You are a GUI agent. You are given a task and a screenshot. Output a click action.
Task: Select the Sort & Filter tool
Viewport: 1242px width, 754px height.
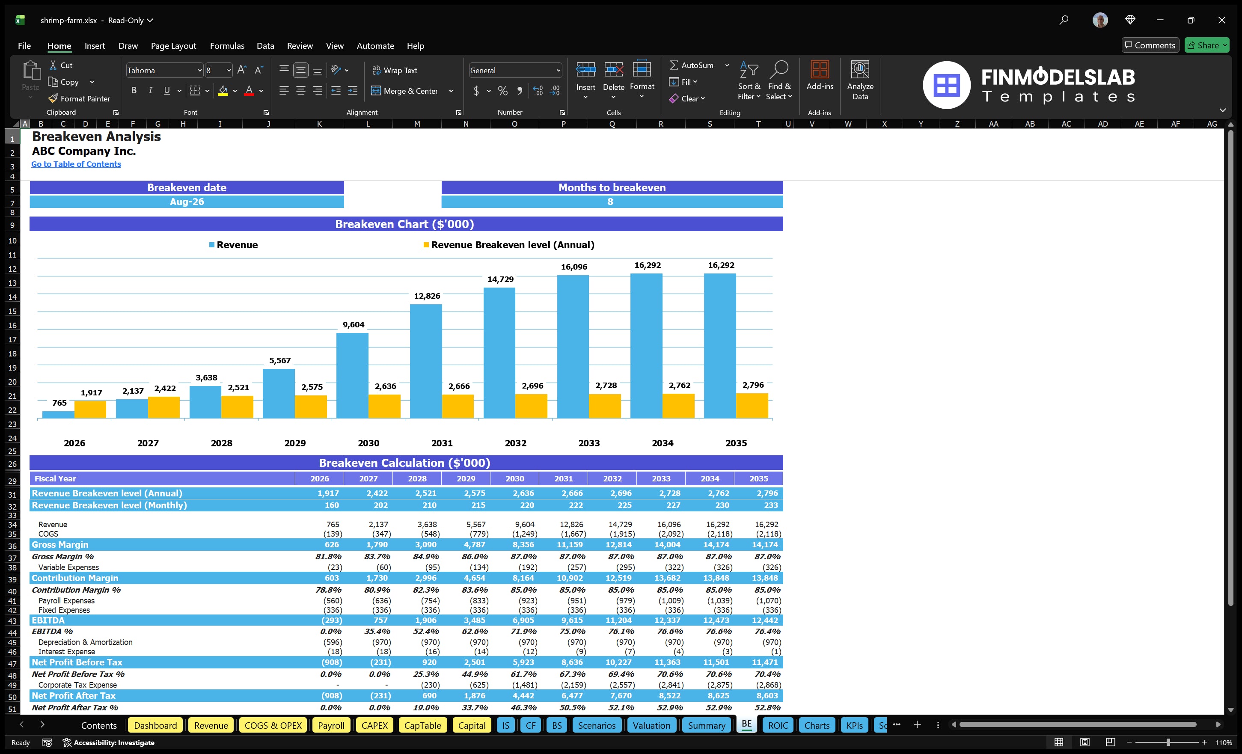(749, 80)
